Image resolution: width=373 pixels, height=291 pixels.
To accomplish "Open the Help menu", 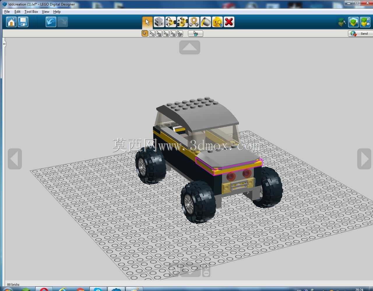I will click(x=57, y=12).
